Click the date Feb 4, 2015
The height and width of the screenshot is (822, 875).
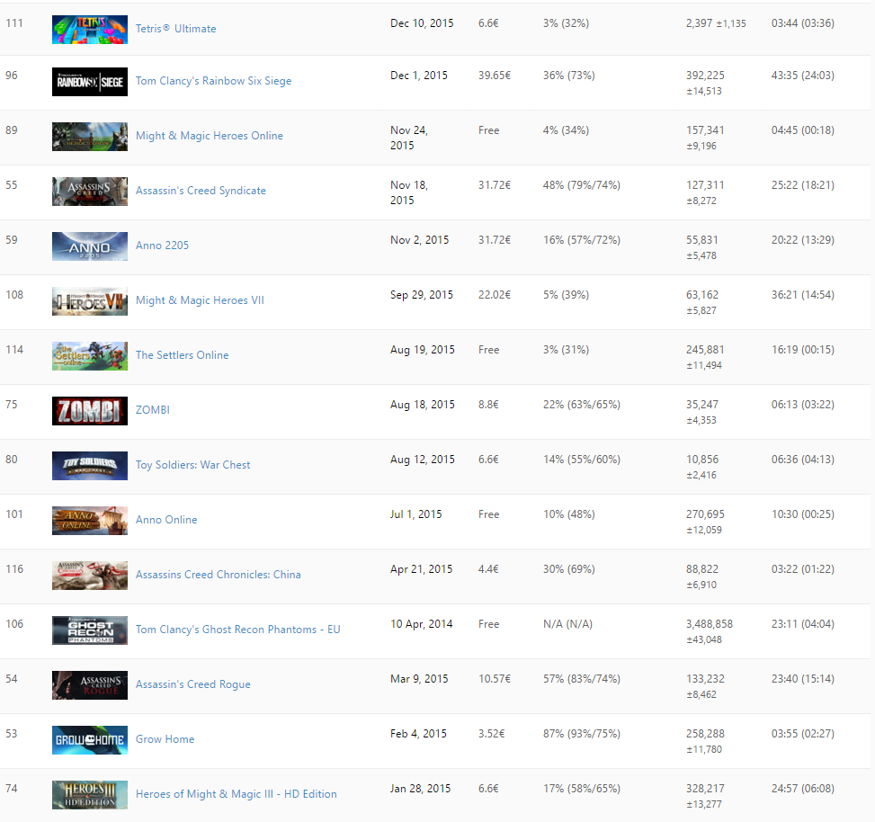pos(418,733)
